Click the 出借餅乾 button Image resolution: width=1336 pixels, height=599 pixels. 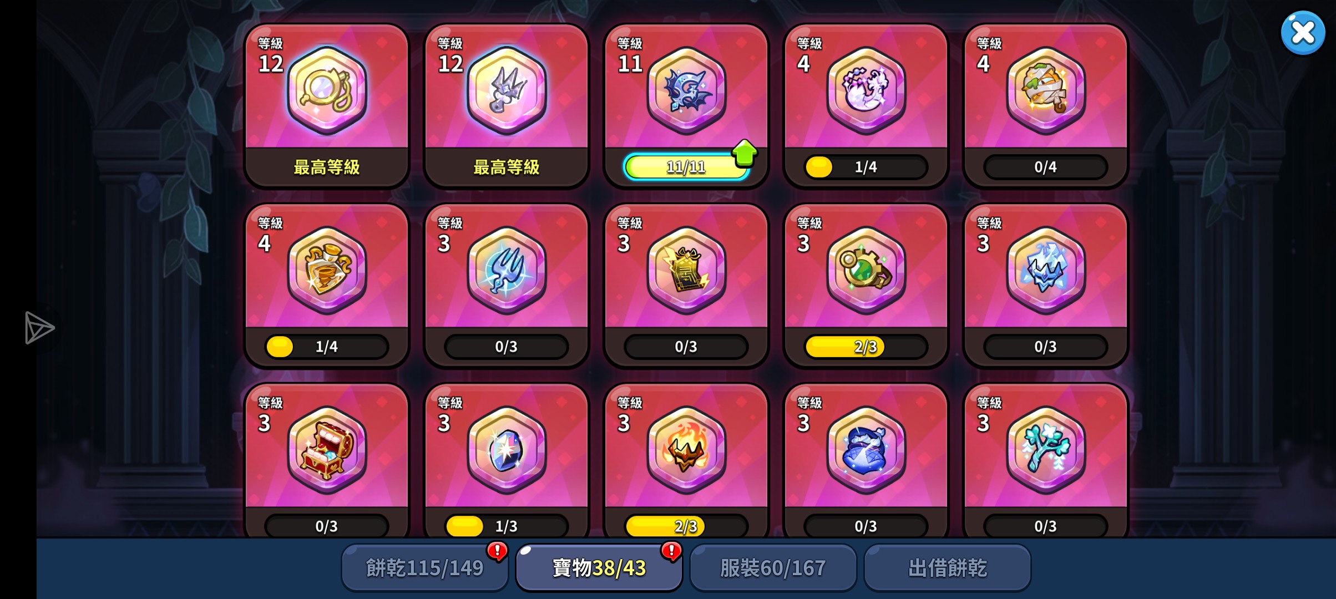pos(948,567)
